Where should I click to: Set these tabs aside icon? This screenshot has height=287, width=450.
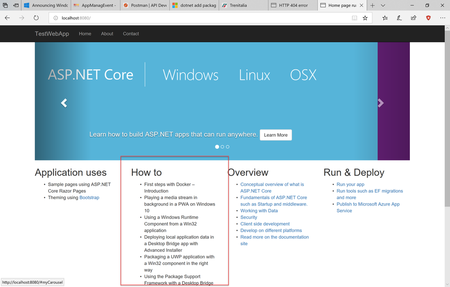(16, 5)
